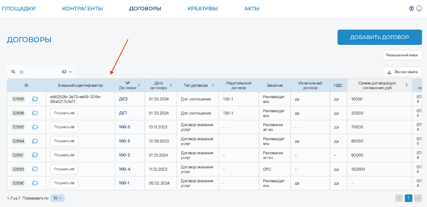
Task: Open contract link 100-3
Action: click(x=125, y=127)
